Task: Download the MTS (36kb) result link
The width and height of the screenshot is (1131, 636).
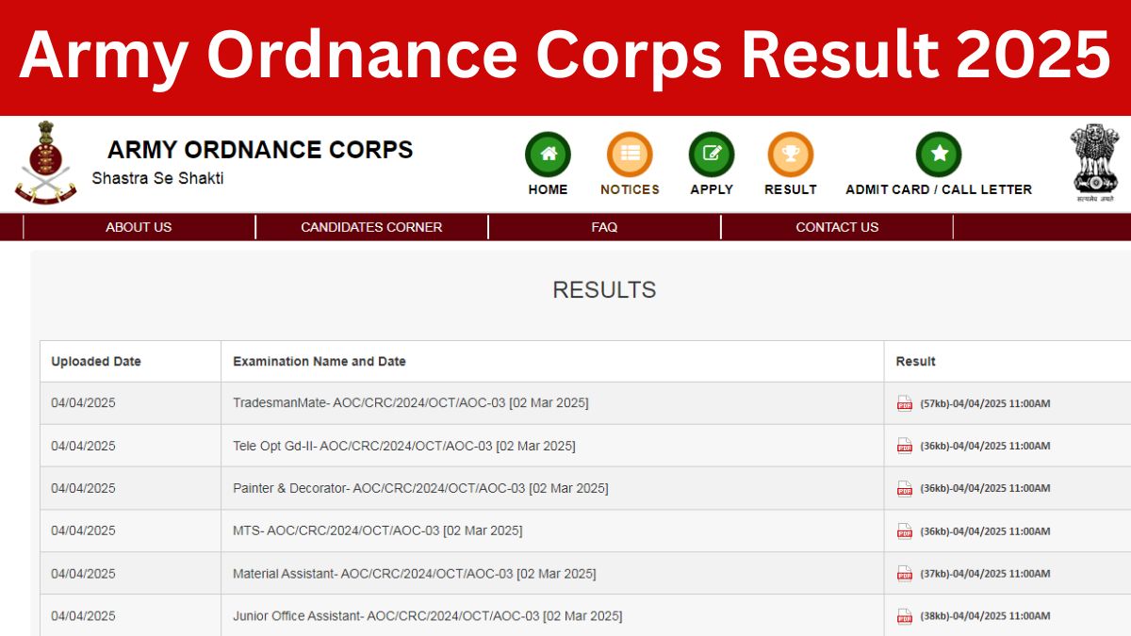Action: 985,530
